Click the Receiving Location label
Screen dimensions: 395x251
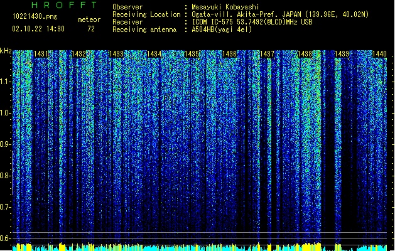tap(146, 14)
